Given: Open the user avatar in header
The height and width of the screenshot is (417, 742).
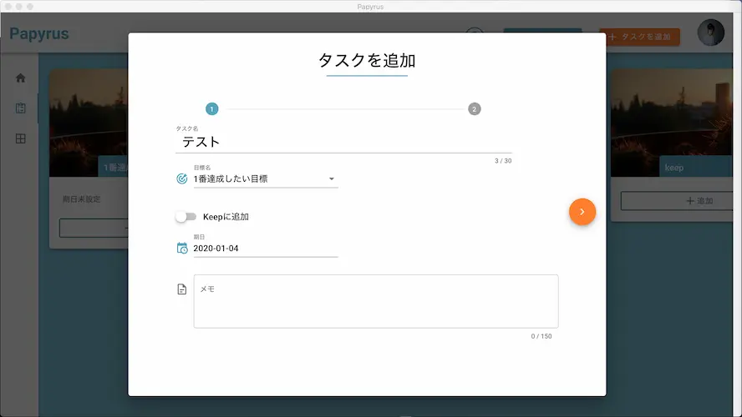Looking at the screenshot, I should [x=710, y=33].
